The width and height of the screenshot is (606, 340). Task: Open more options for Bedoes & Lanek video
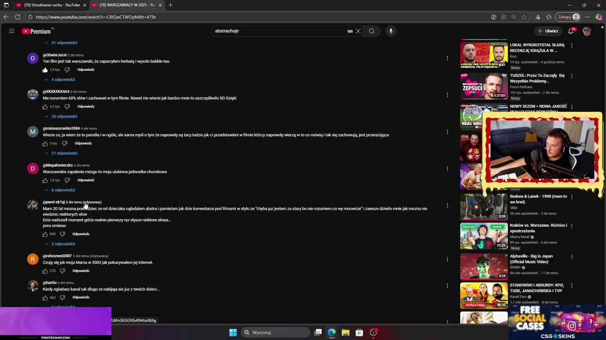click(572, 197)
